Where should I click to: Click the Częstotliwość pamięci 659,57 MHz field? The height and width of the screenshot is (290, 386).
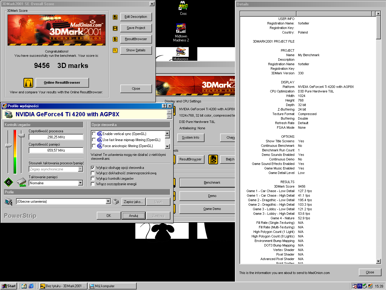click(56, 150)
